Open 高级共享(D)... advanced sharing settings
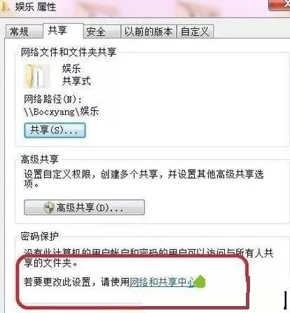This screenshot has width=290, height=313. 84,207
